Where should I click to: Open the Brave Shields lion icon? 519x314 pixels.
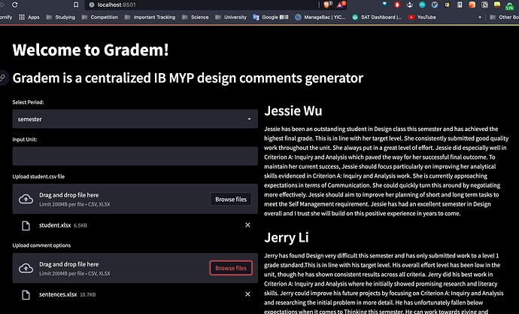327,5
